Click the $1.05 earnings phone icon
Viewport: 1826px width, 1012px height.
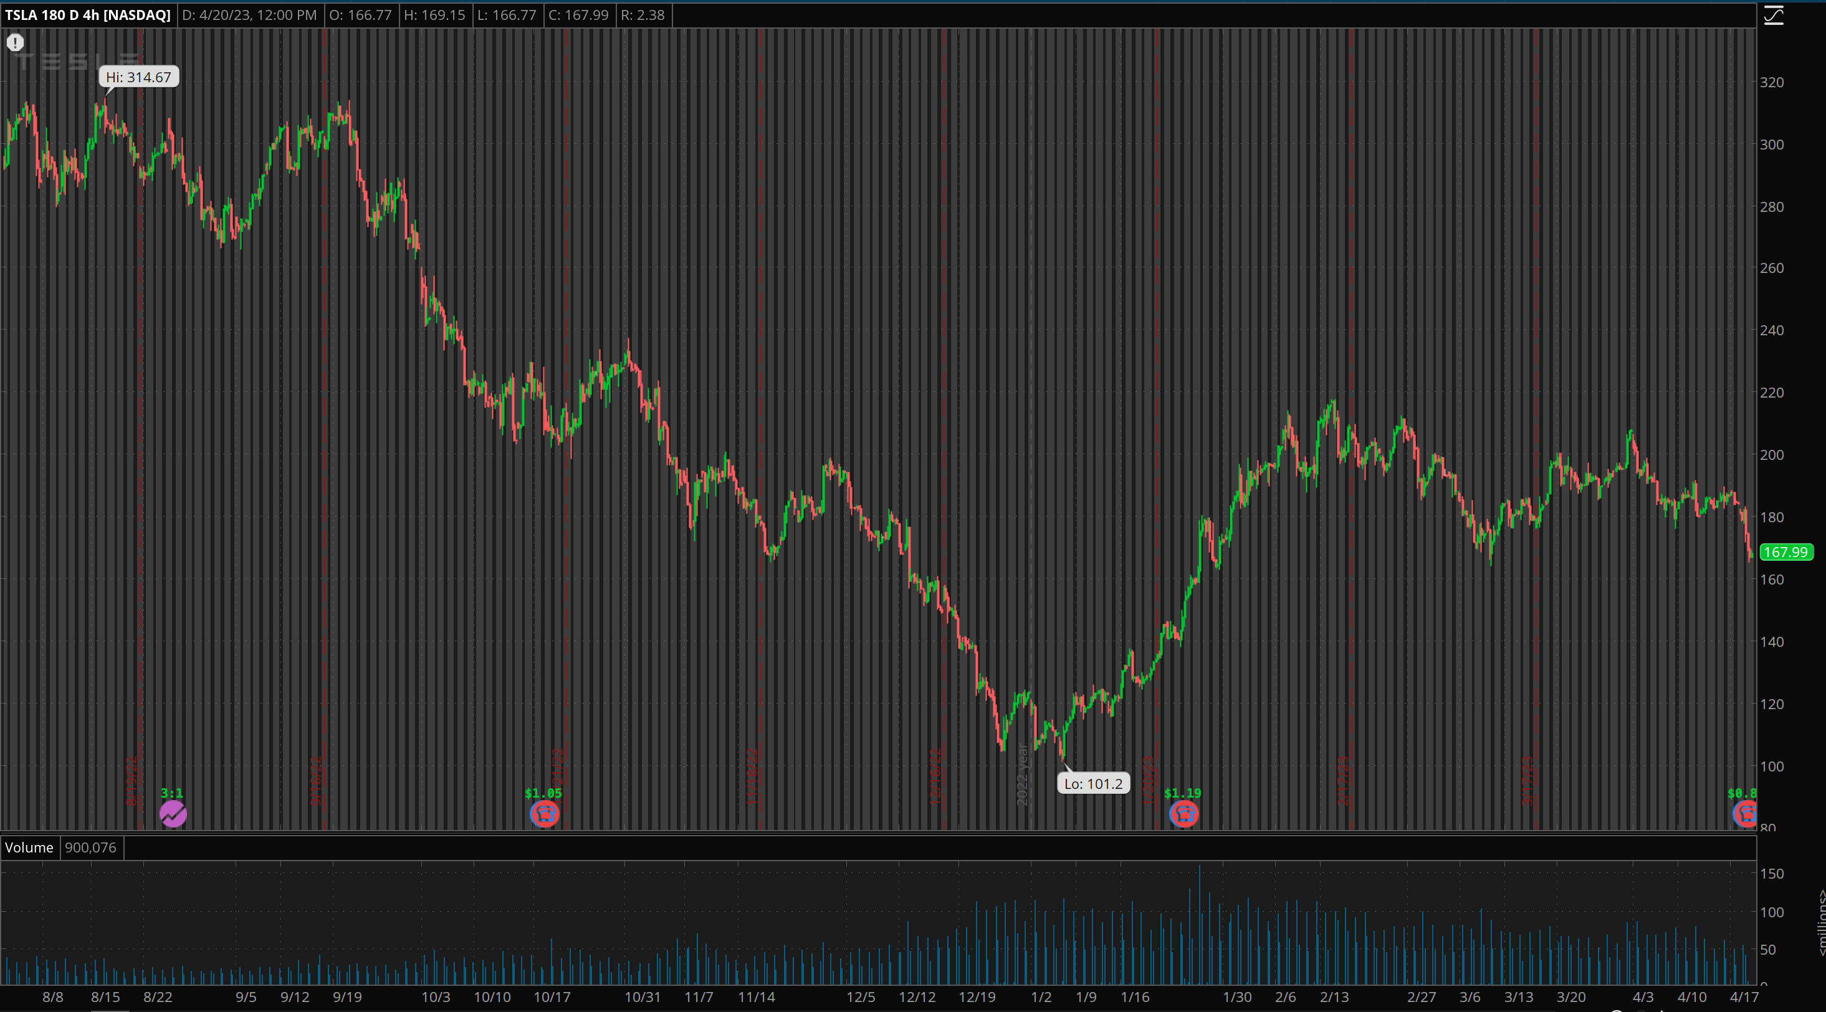click(x=545, y=814)
